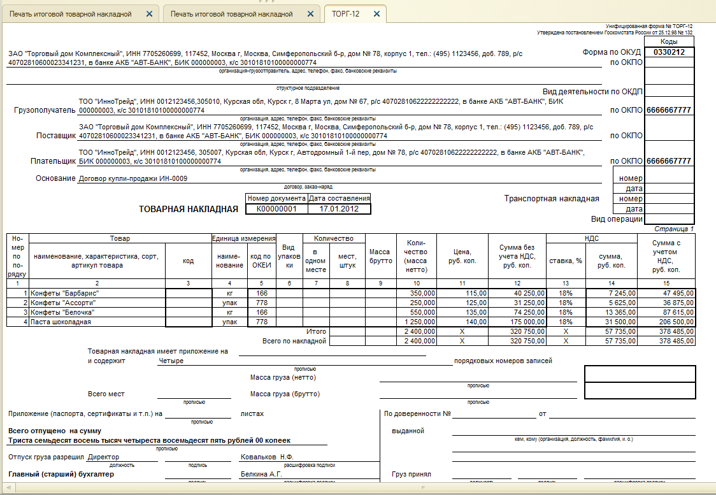The image size is (716, 495).
Task: Click the word "Четыре" in record count line
Action: click(171, 361)
